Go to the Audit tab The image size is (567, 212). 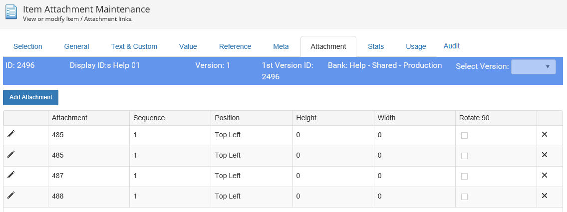click(x=451, y=46)
